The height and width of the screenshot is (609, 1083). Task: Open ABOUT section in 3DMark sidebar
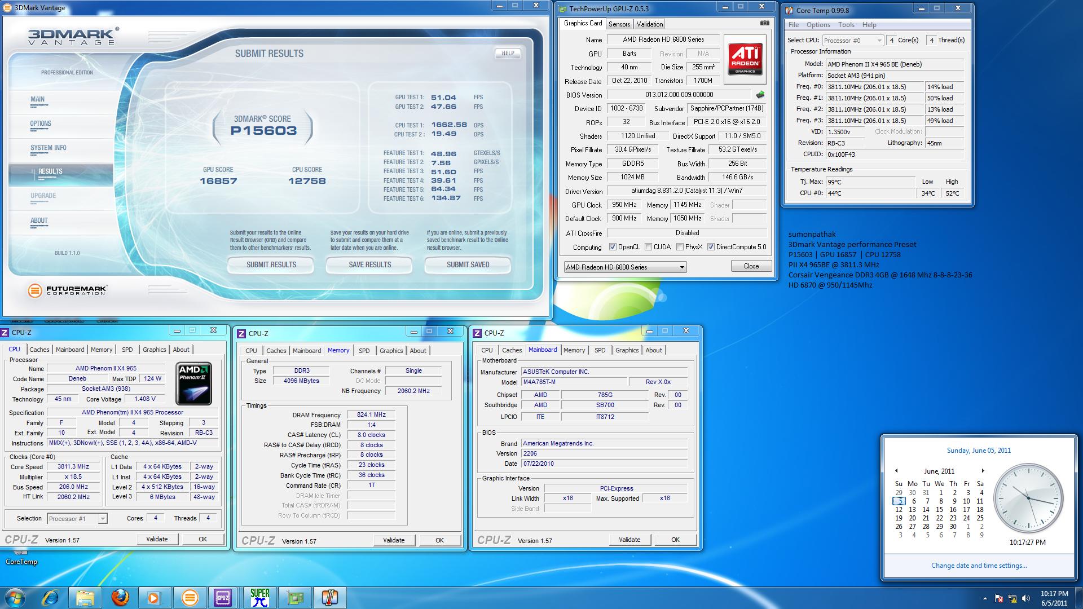point(39,220)
